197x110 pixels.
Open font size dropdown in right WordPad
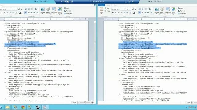coord(130,9)
